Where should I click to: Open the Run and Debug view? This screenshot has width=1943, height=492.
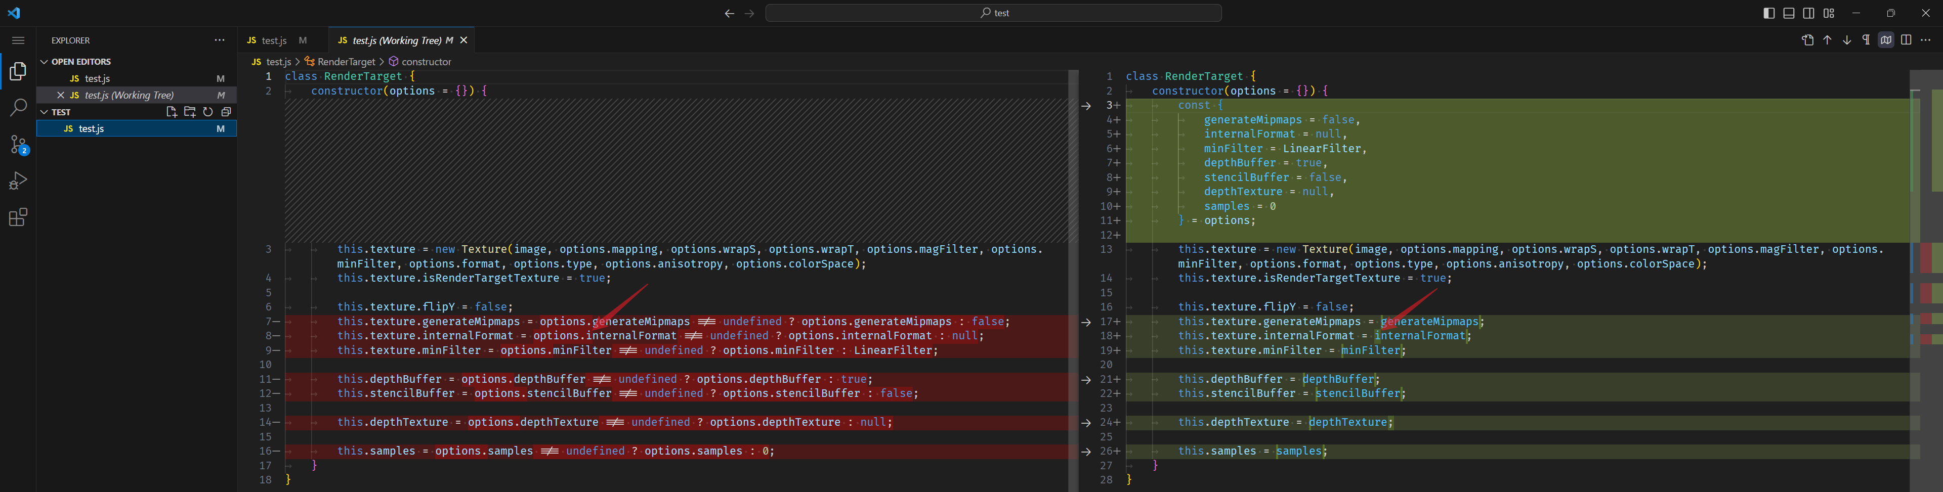pyautogui.click(x=18, y=180)
